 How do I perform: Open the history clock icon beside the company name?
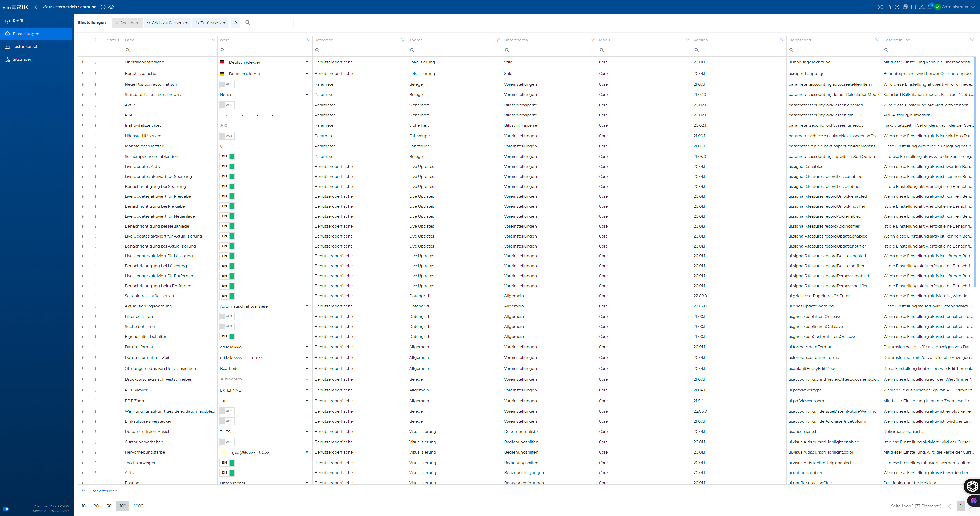(x=103, y=7)
